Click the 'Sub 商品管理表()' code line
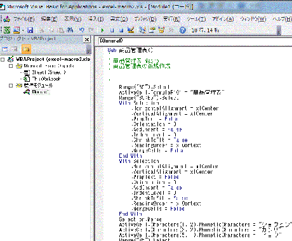Viewport: 292px width, 241px height. pos(130,50)
